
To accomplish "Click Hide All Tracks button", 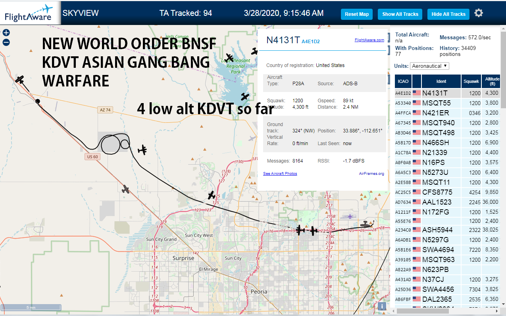I will tap(448, 14).
